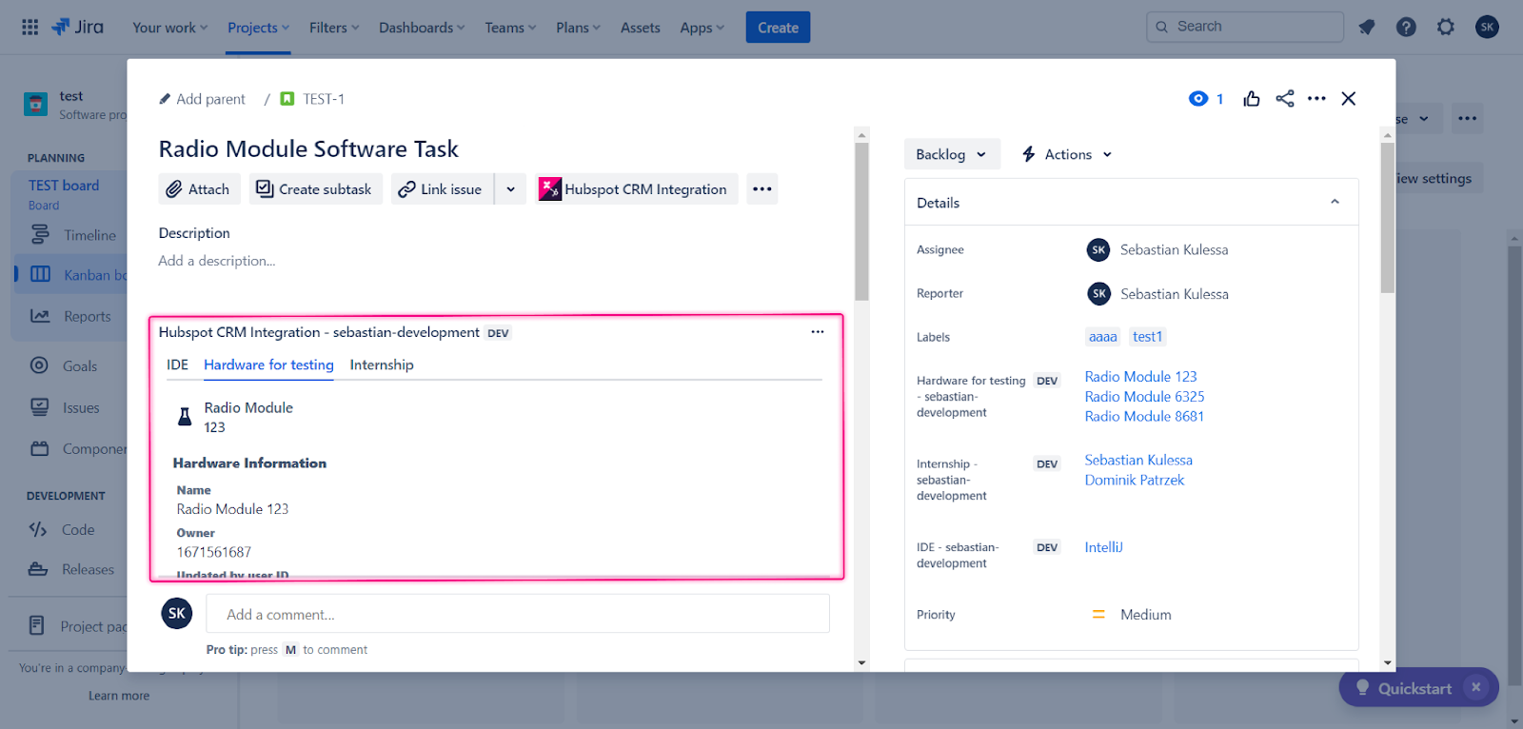Click Assets in the top navigation

click(x=641, y=28)
